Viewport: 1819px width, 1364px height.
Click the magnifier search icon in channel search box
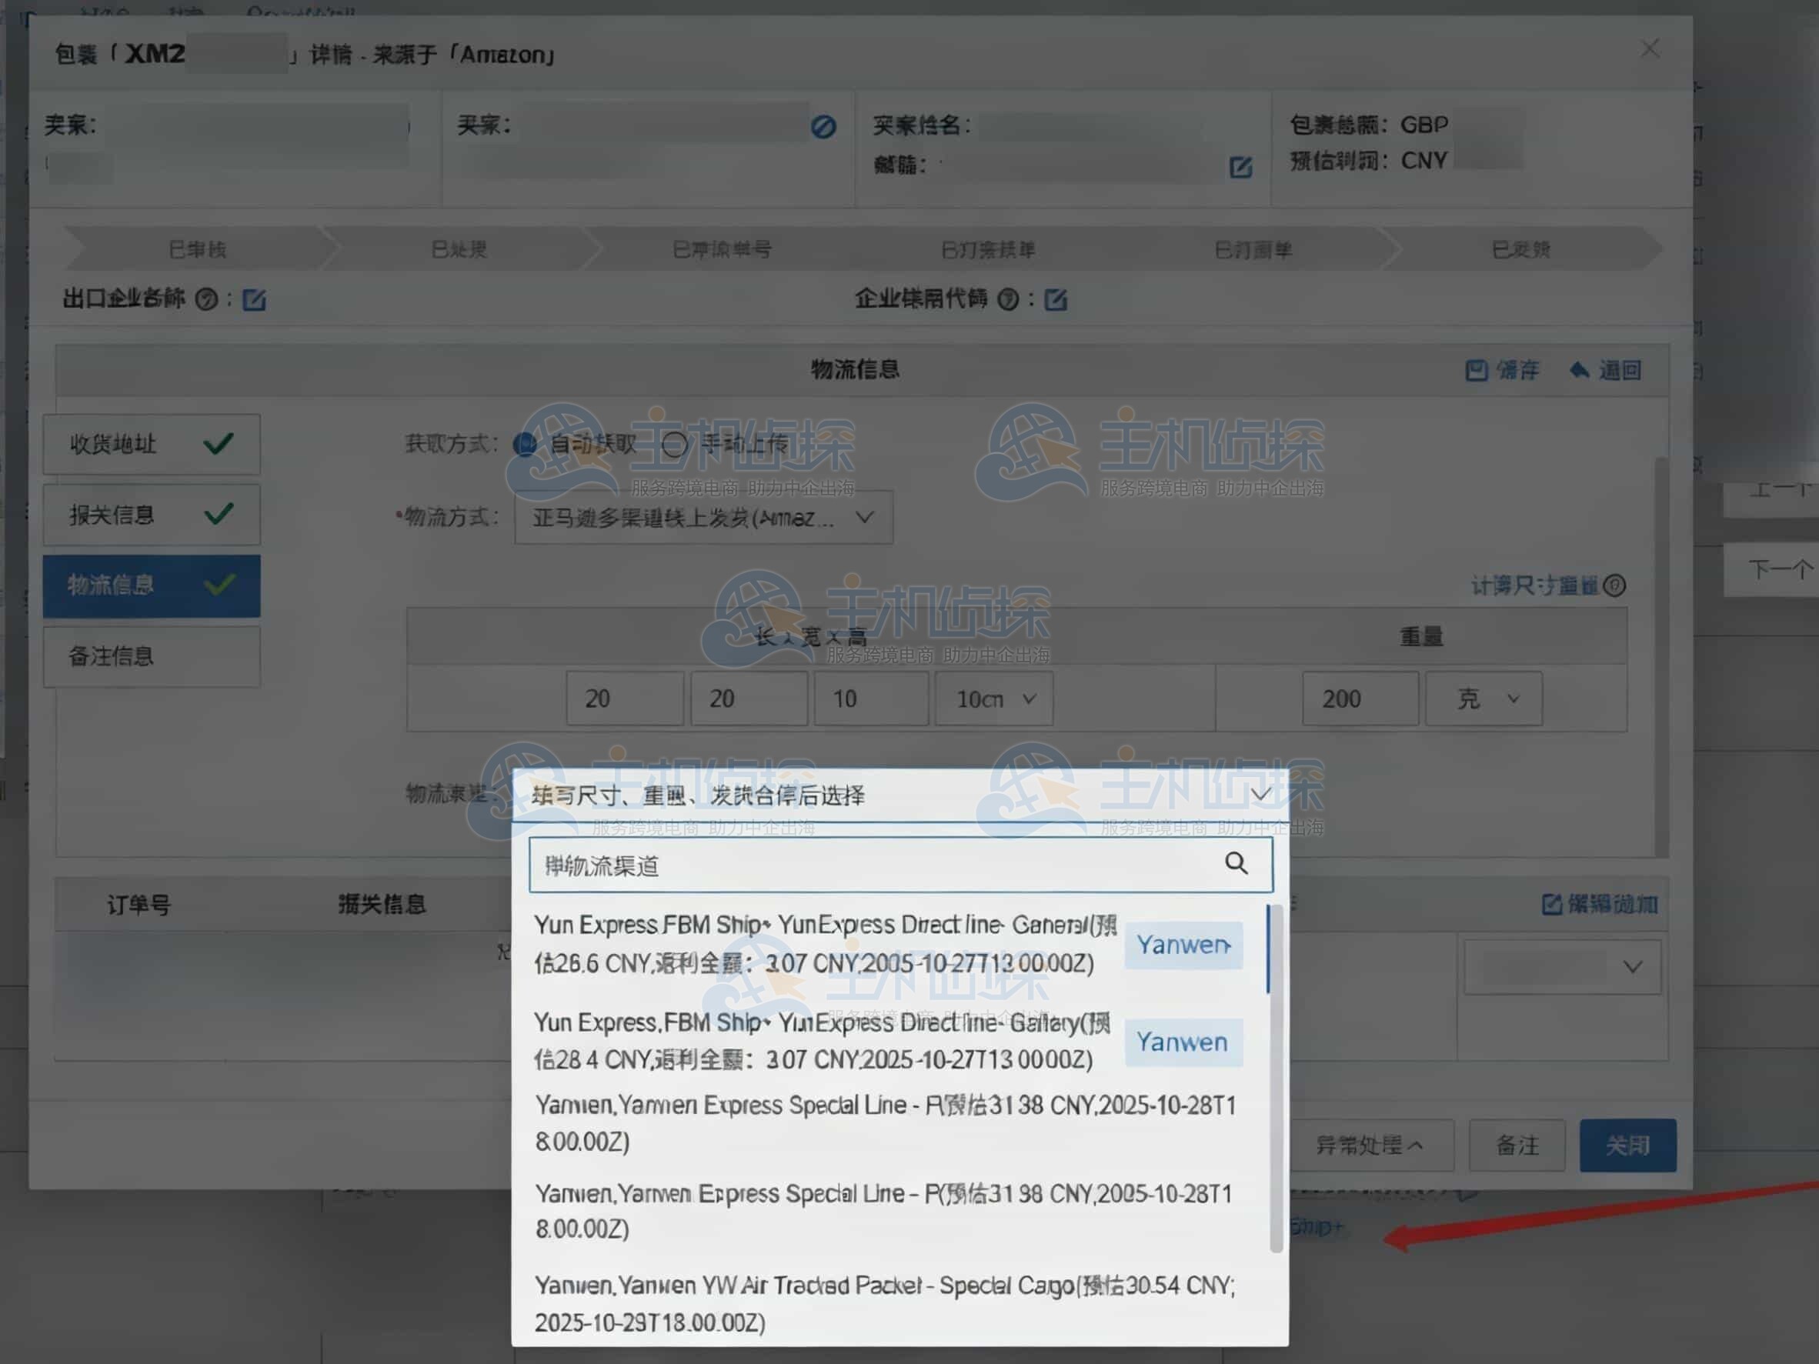click(1237, 864)
